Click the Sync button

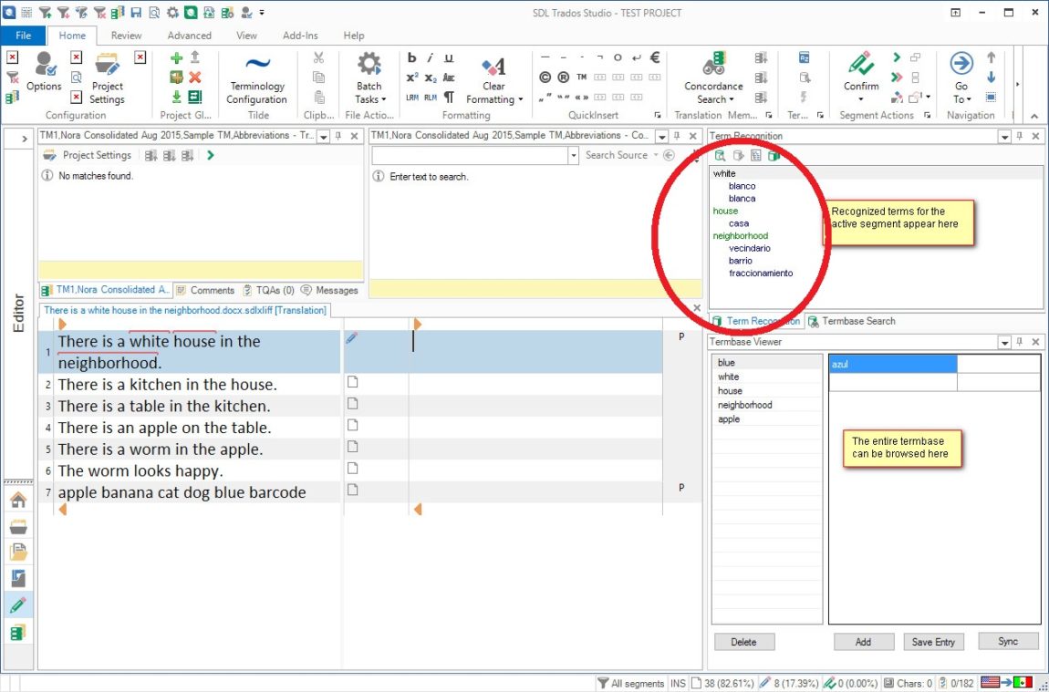point(1008,641)
